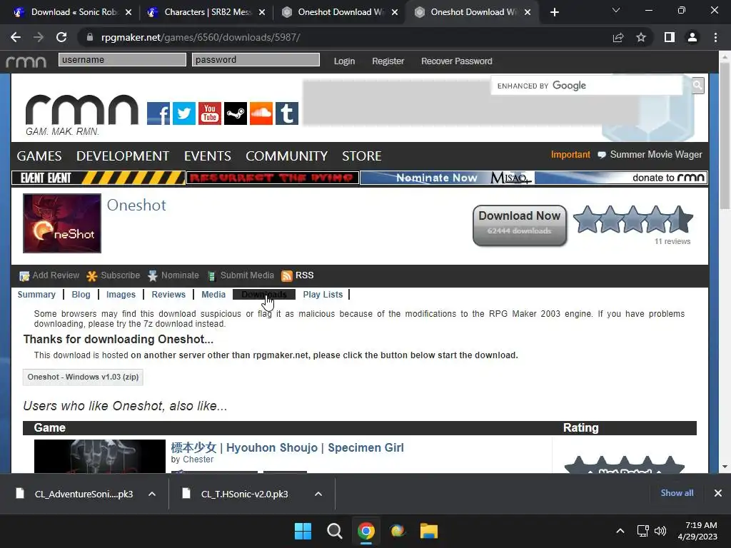The height and width of the screenshot is (548, 731).
Task: Expand CL_AdventureSoni download options chevron
Action: 152,494
